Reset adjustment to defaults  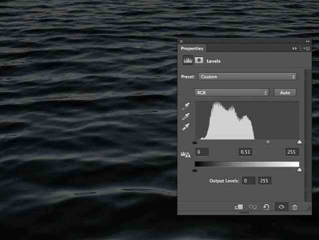(267, 207)
